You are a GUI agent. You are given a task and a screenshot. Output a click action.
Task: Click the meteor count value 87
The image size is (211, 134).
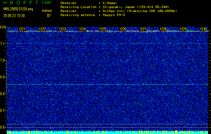tap(49, 16)
